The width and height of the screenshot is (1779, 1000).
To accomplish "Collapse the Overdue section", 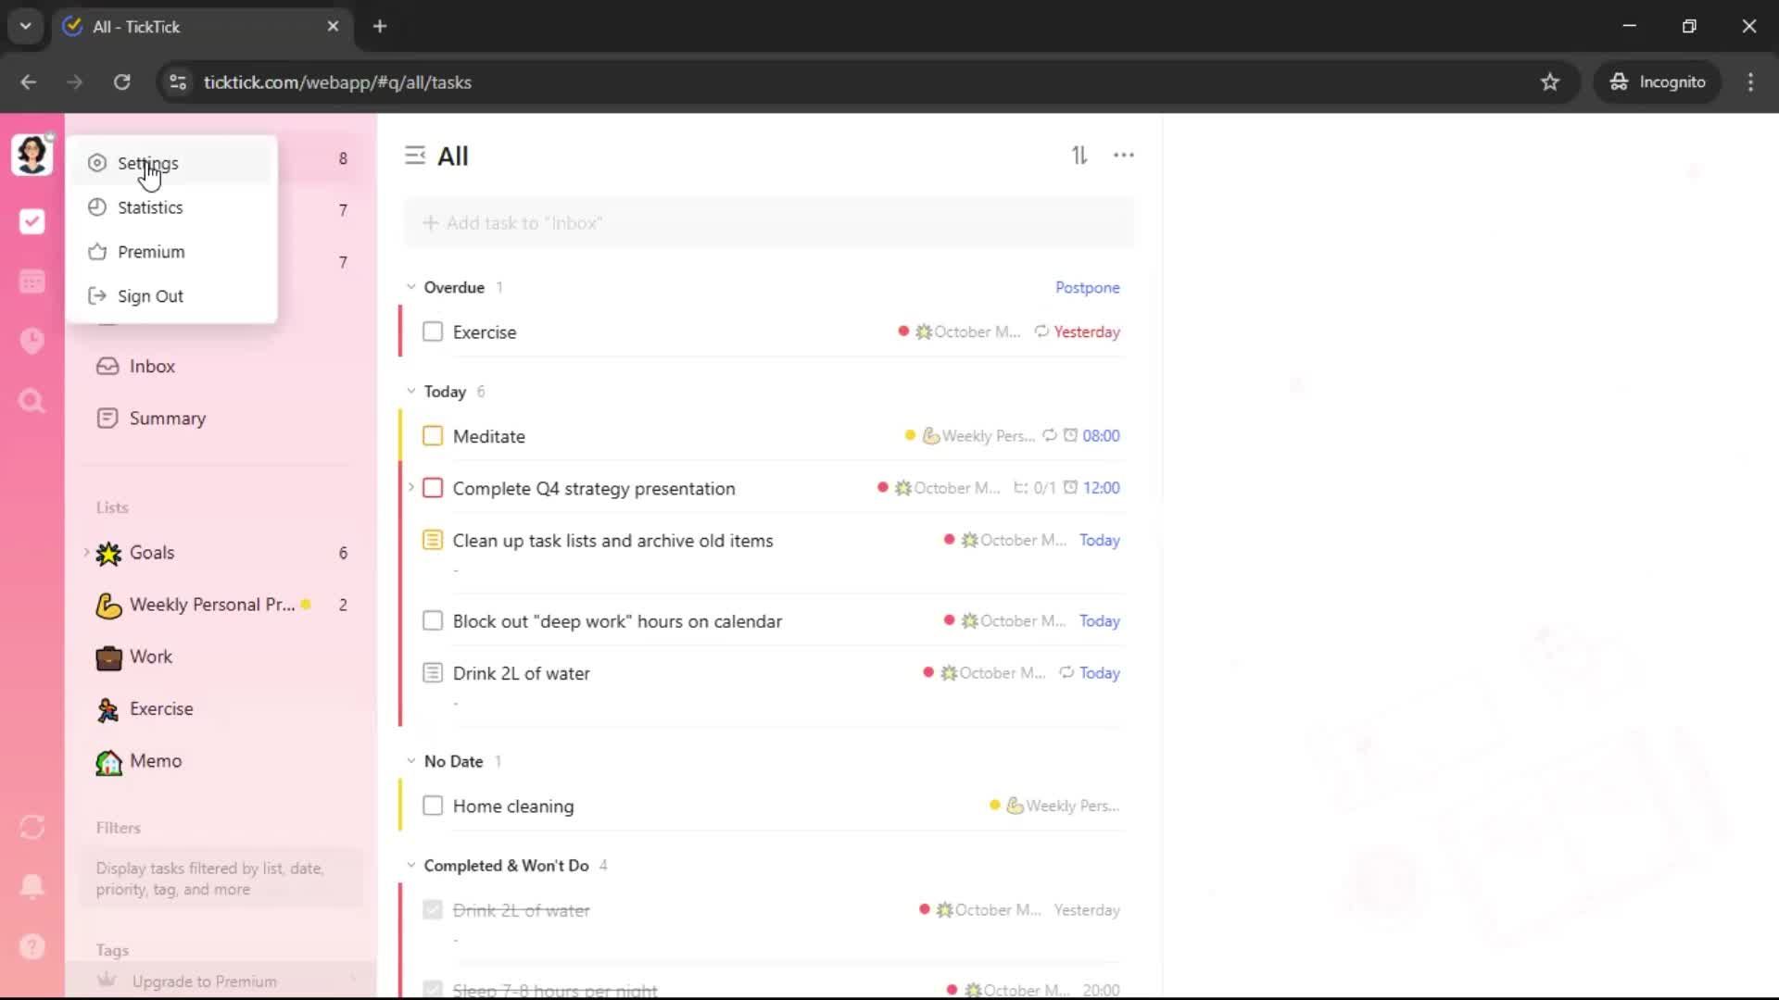I will pyautogui.click(x=411, y=287).
